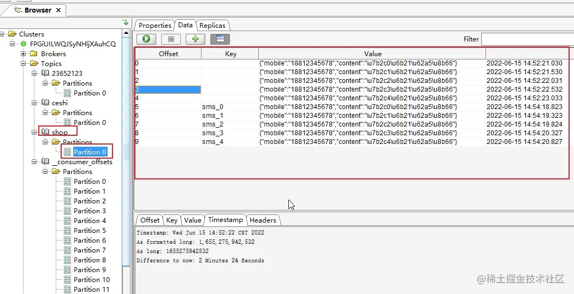Select the ceshi topic
This screenshot has height=294, width=574.
(60, 103)
